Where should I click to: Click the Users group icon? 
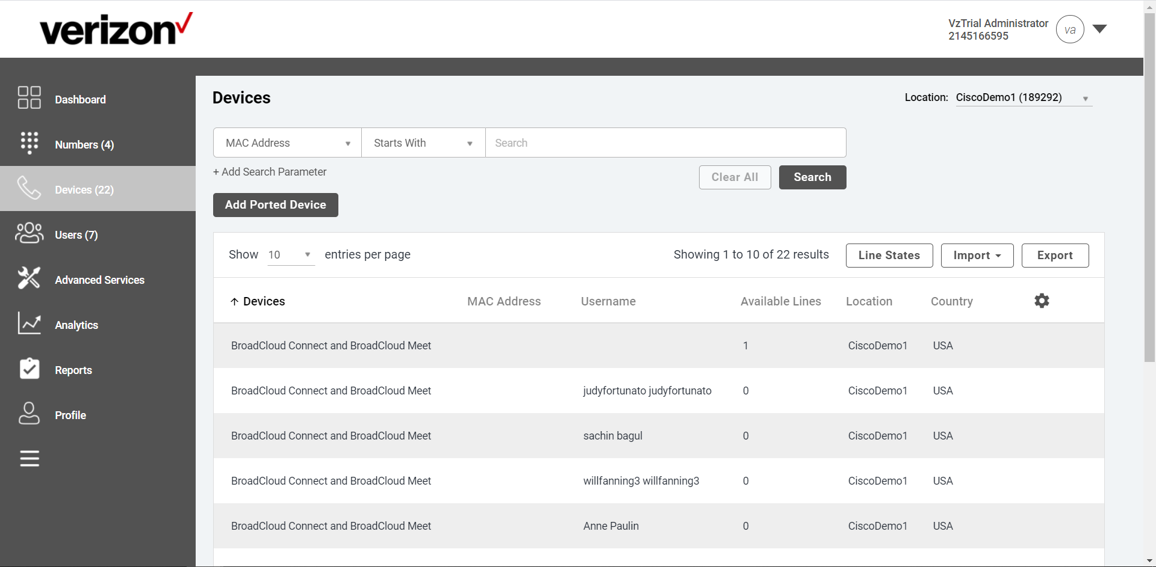tap(29, 233)
